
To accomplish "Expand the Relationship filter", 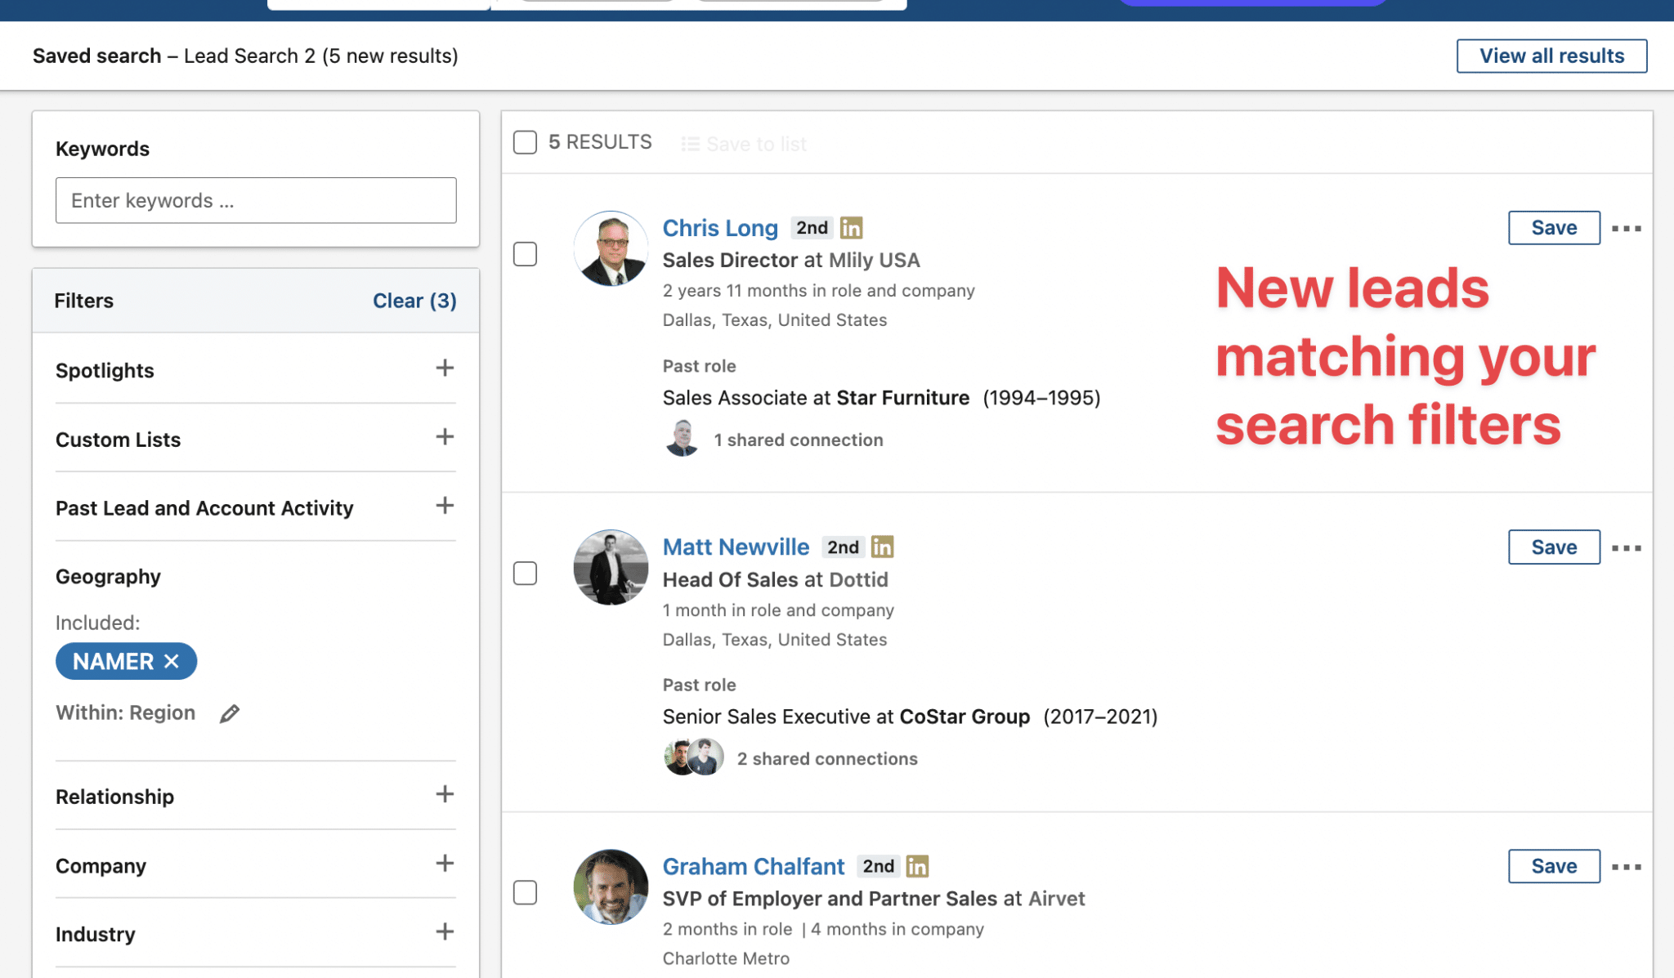I will [444, 794].
